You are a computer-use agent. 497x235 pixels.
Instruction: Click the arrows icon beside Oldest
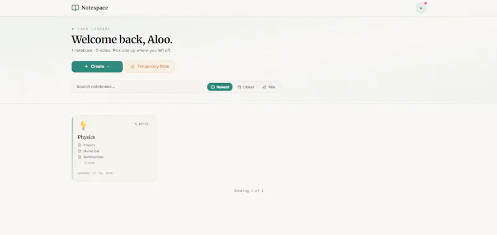[x=239, y=87]
